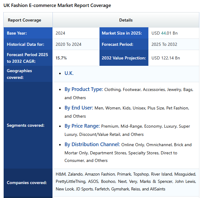203x198 pixels.
Task: Click the 'By Product Type:' segment heading
Action: pyautogui.click(x=84, y=89)
